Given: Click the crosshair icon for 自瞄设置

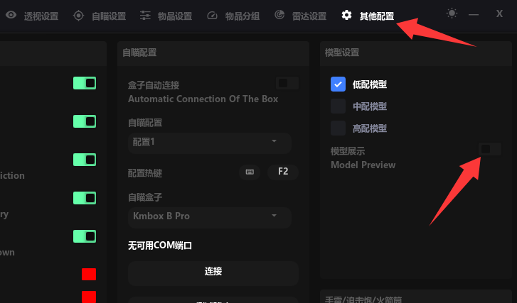Looking at the screenshot, I should pos(78,16).
